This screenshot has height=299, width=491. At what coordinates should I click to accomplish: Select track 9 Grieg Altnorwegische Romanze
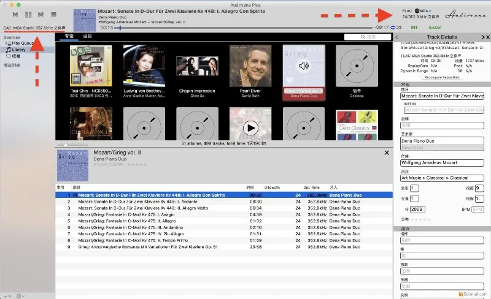pyautogui.click(x=224, y=247)
